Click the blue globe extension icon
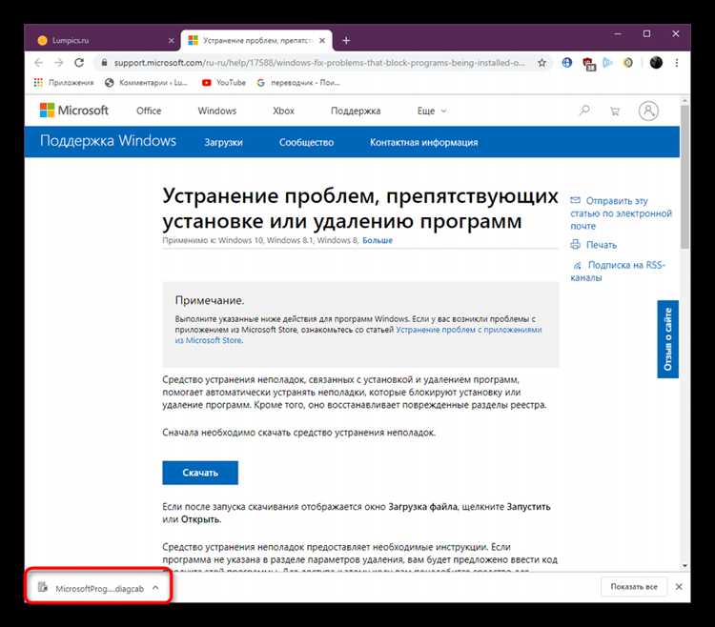The width and height of the screenshot is (715, 627). (x=567, y=63)
